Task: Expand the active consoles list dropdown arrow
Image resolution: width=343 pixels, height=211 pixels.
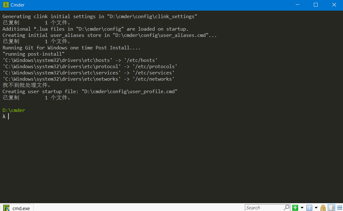Action: pyautogui.click(x=316, y=208)
